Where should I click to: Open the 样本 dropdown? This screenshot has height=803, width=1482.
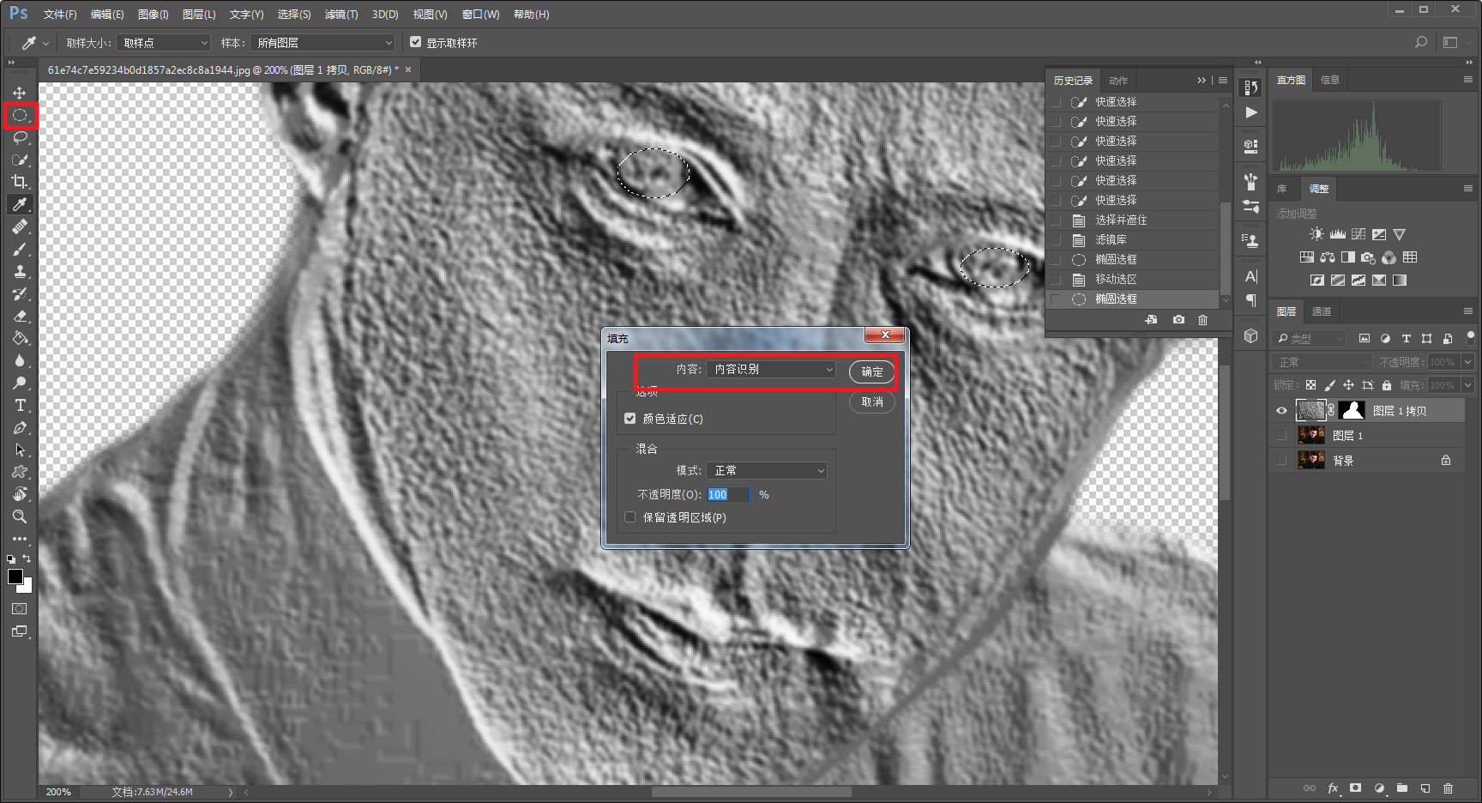click(x=323, y=43)
